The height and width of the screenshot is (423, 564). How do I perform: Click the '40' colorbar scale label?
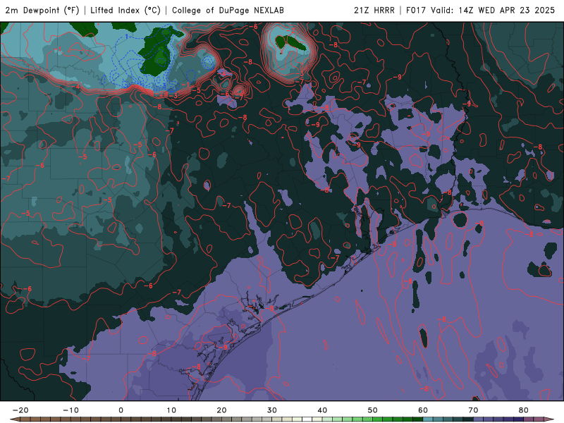pos(322,410)
